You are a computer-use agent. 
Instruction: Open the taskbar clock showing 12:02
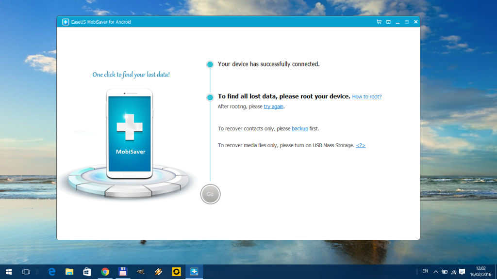[x=480, y=271]
